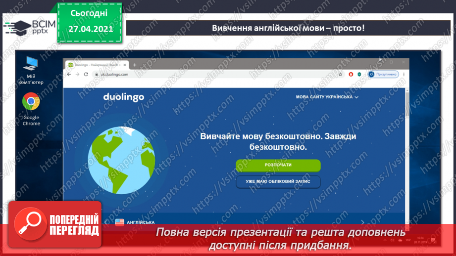Switch to the Duolingo tab
Image resolution: width=456 pixels, height=256 pixels.
click(x=96, y=65)
